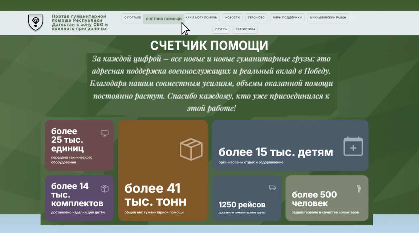Viewport: 419px width, 233px height.
Task: Click the '1250 рейсов' statistics card
Action: tap(246, 198)
